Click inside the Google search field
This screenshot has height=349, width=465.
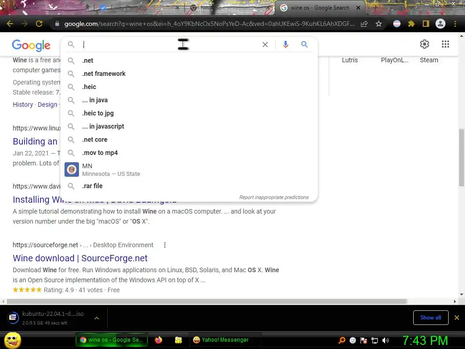point(171,45)
